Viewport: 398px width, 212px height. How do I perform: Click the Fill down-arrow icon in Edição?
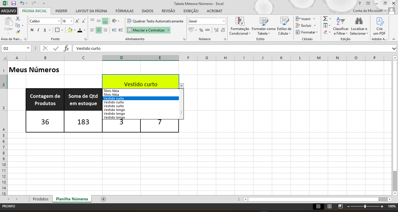[x=325, y=25]
